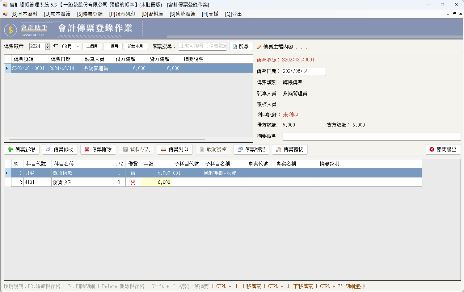Restore the inner child window
The image size is (464, 292).
[454, 14]
